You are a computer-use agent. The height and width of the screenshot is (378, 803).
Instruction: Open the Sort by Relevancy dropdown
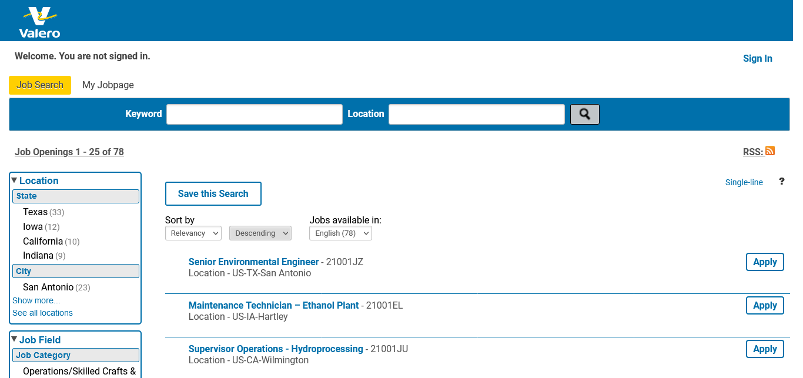pos(193,233)
